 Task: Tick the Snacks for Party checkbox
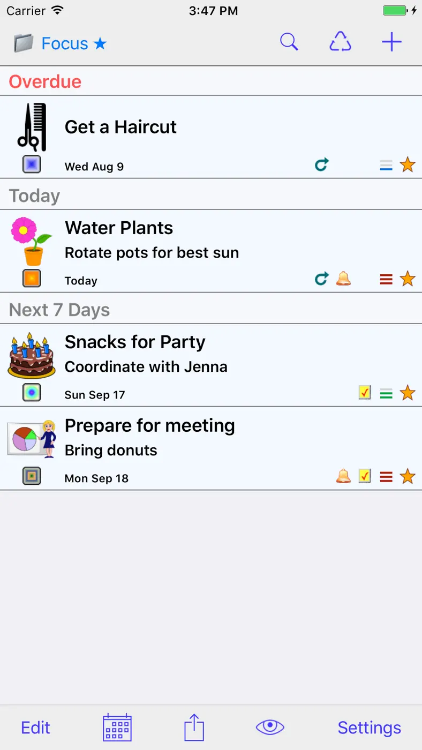click(32, 393)
